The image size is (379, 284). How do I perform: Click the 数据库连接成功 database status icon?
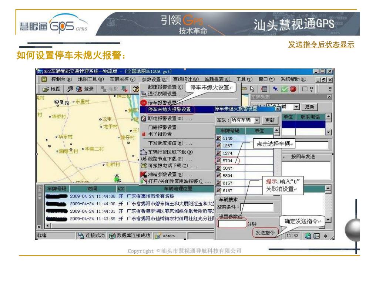click(x=112, y=236)
